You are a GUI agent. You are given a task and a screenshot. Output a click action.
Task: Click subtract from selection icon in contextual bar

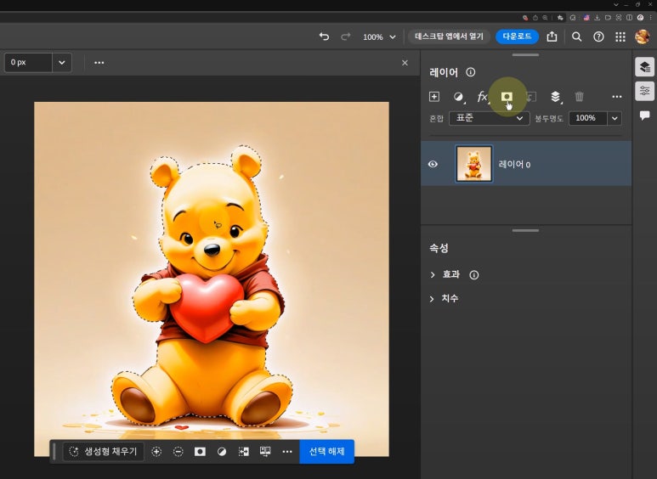[x=178, y=451]
